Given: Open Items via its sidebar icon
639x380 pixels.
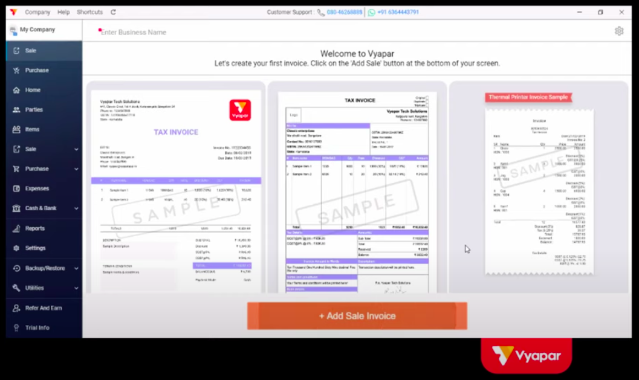Looking at the screenshot, I should coord(16,129).
